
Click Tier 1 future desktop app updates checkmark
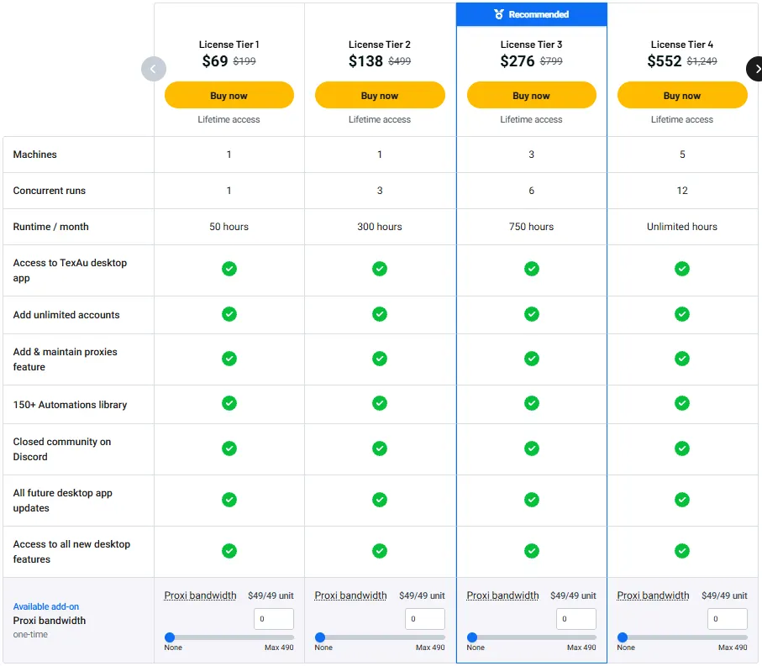tap(229, 500)
